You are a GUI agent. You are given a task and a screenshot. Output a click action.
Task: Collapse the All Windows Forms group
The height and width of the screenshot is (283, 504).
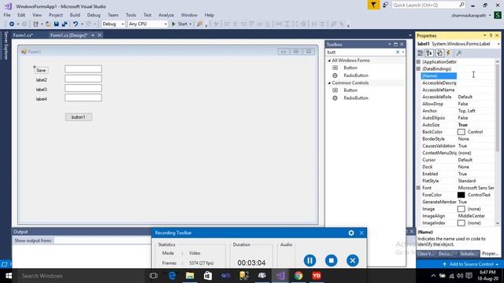pyautogui.click(x=329, y=61)
